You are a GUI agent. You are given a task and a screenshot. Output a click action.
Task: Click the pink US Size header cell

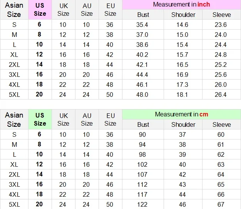(x=40, y=10)
